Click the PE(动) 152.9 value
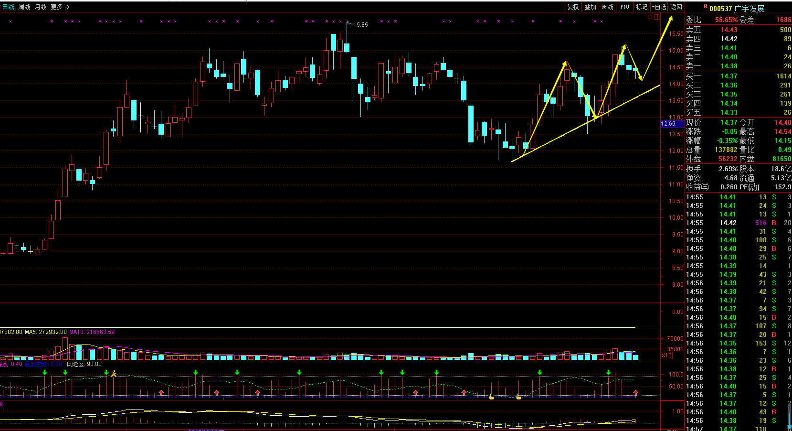 783,187
